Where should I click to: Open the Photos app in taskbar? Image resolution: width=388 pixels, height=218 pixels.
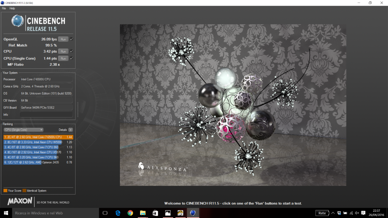(168, 213)
